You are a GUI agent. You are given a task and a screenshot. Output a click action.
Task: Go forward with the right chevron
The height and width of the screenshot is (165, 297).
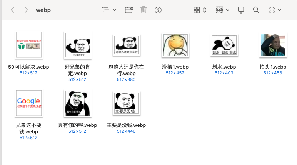26,10
